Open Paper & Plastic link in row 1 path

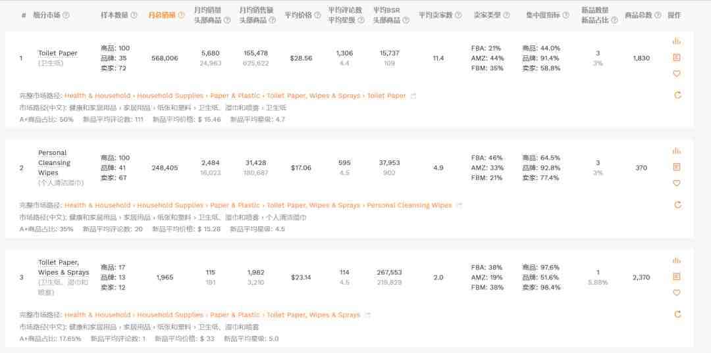tap(235, 95)
